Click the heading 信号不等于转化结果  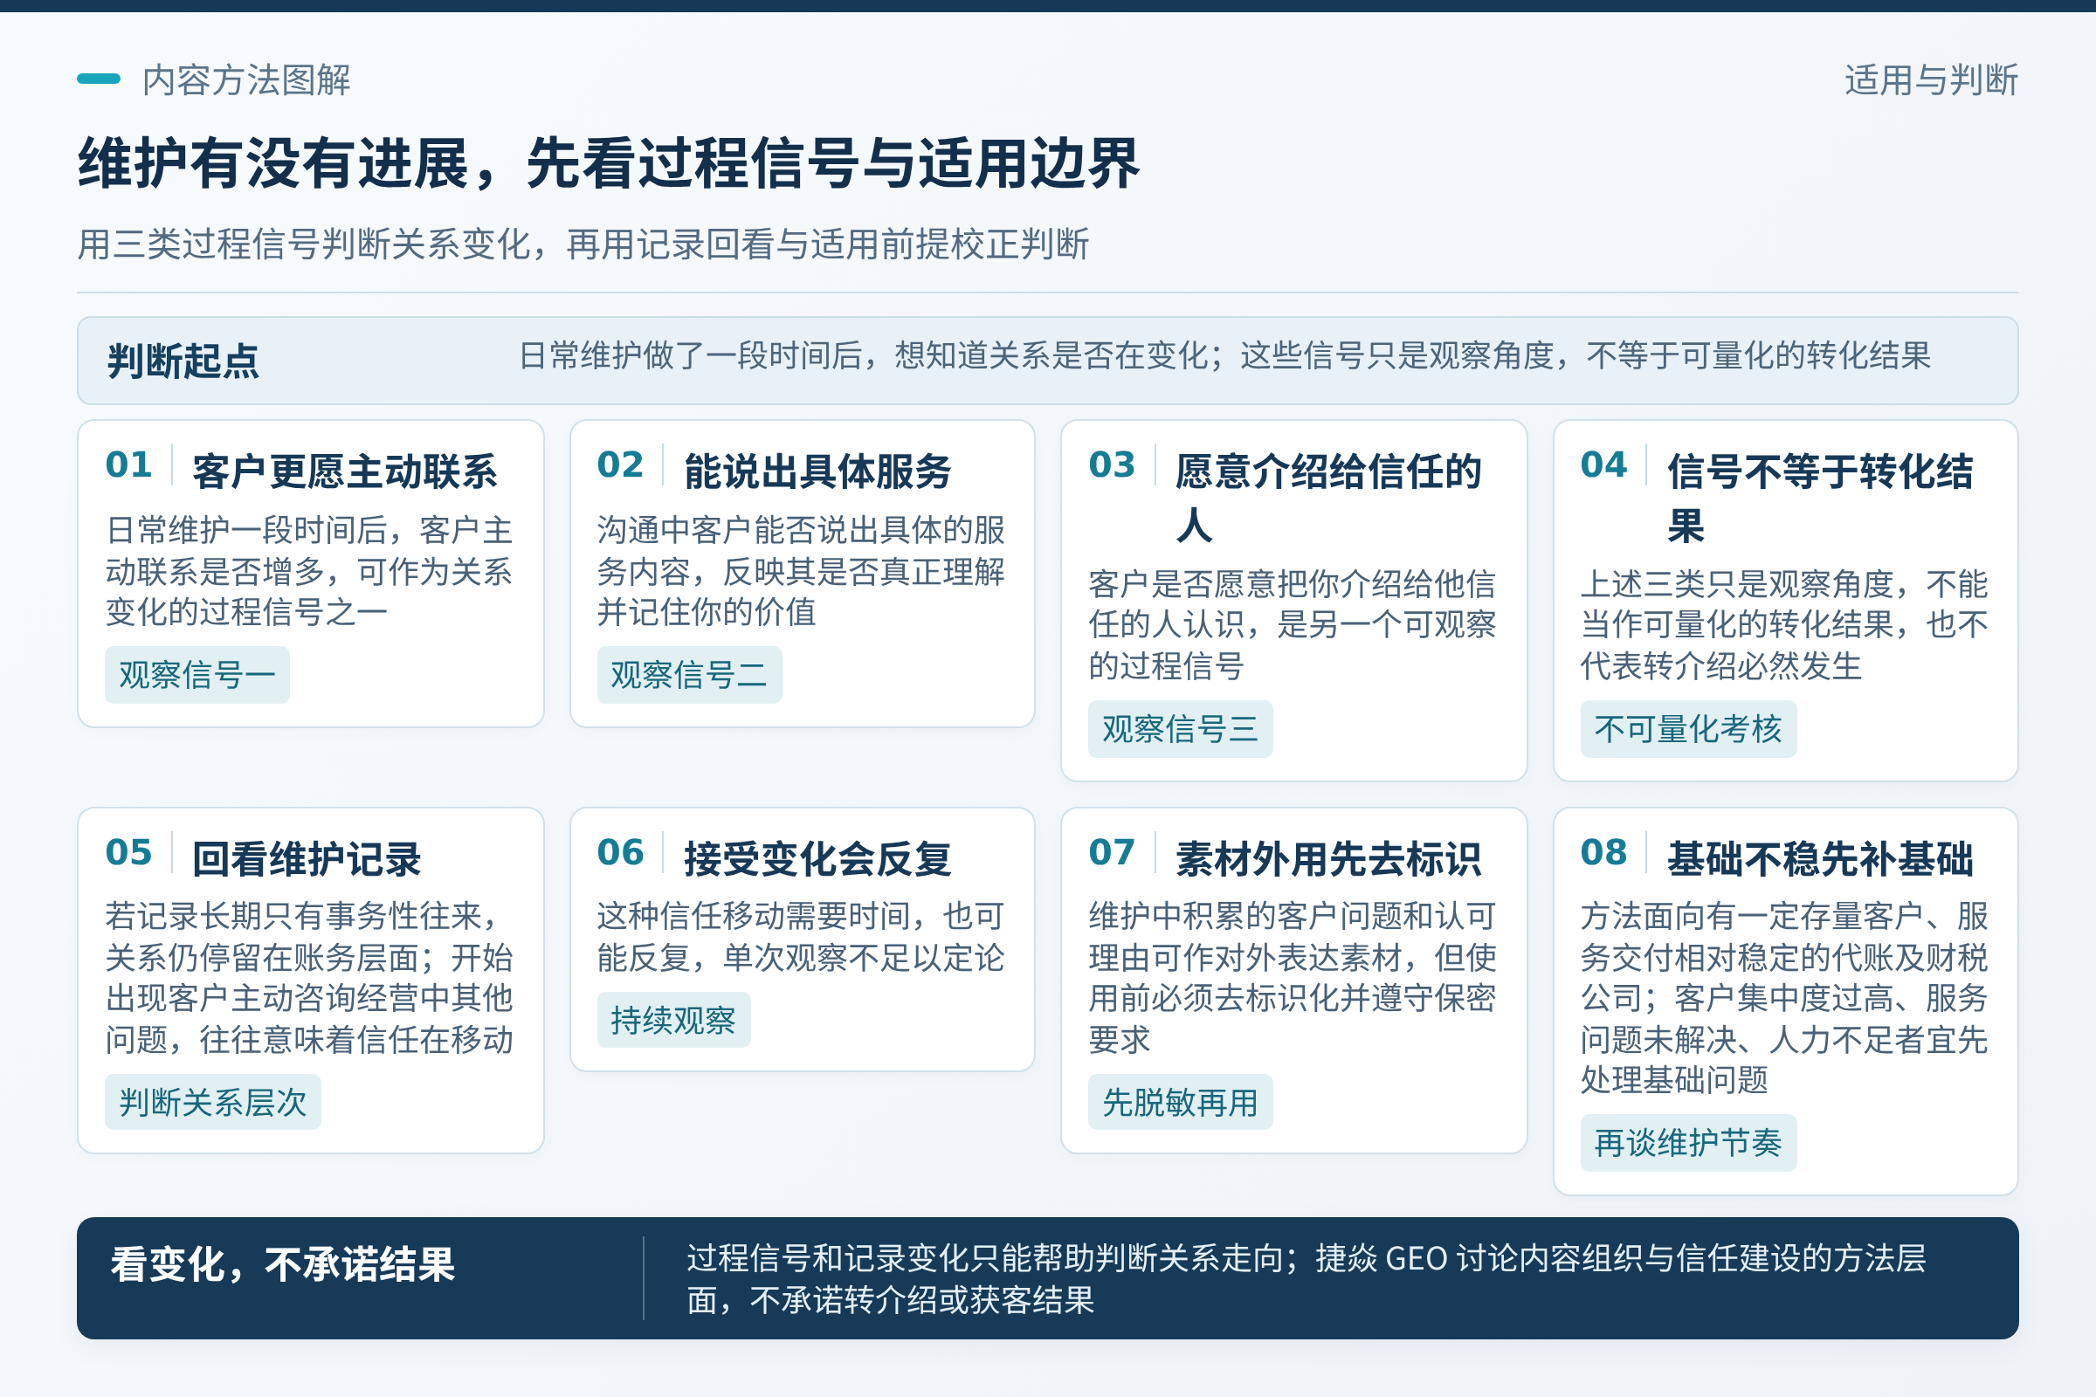point(1821,498)
